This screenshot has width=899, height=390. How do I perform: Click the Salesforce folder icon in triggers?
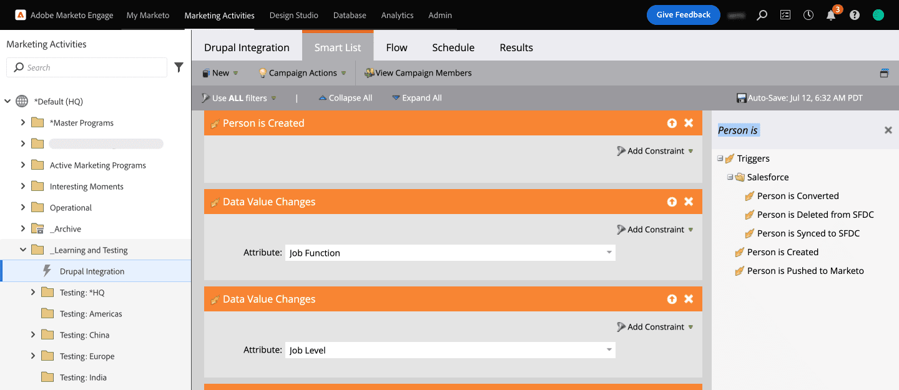pyautogui.click(x=740, y=177)
